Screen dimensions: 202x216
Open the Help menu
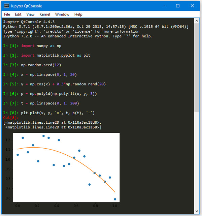78,14
